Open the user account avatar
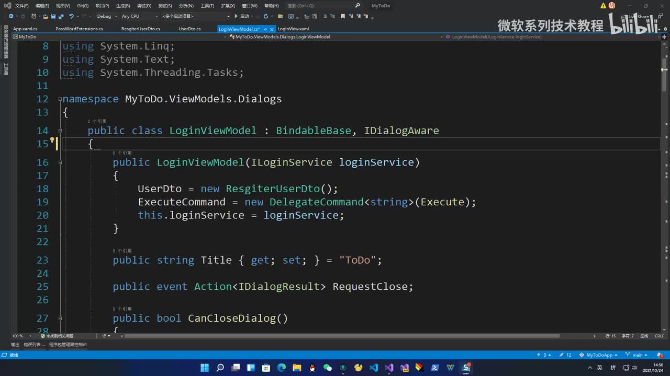 (x=611, y=6)
